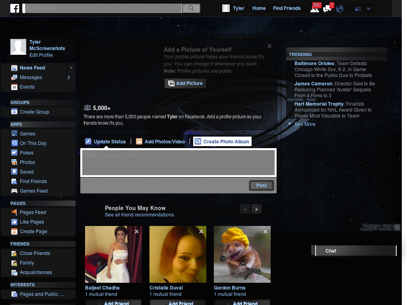
Task: Click the Pokes icon
Action: (x=14, y=153)
